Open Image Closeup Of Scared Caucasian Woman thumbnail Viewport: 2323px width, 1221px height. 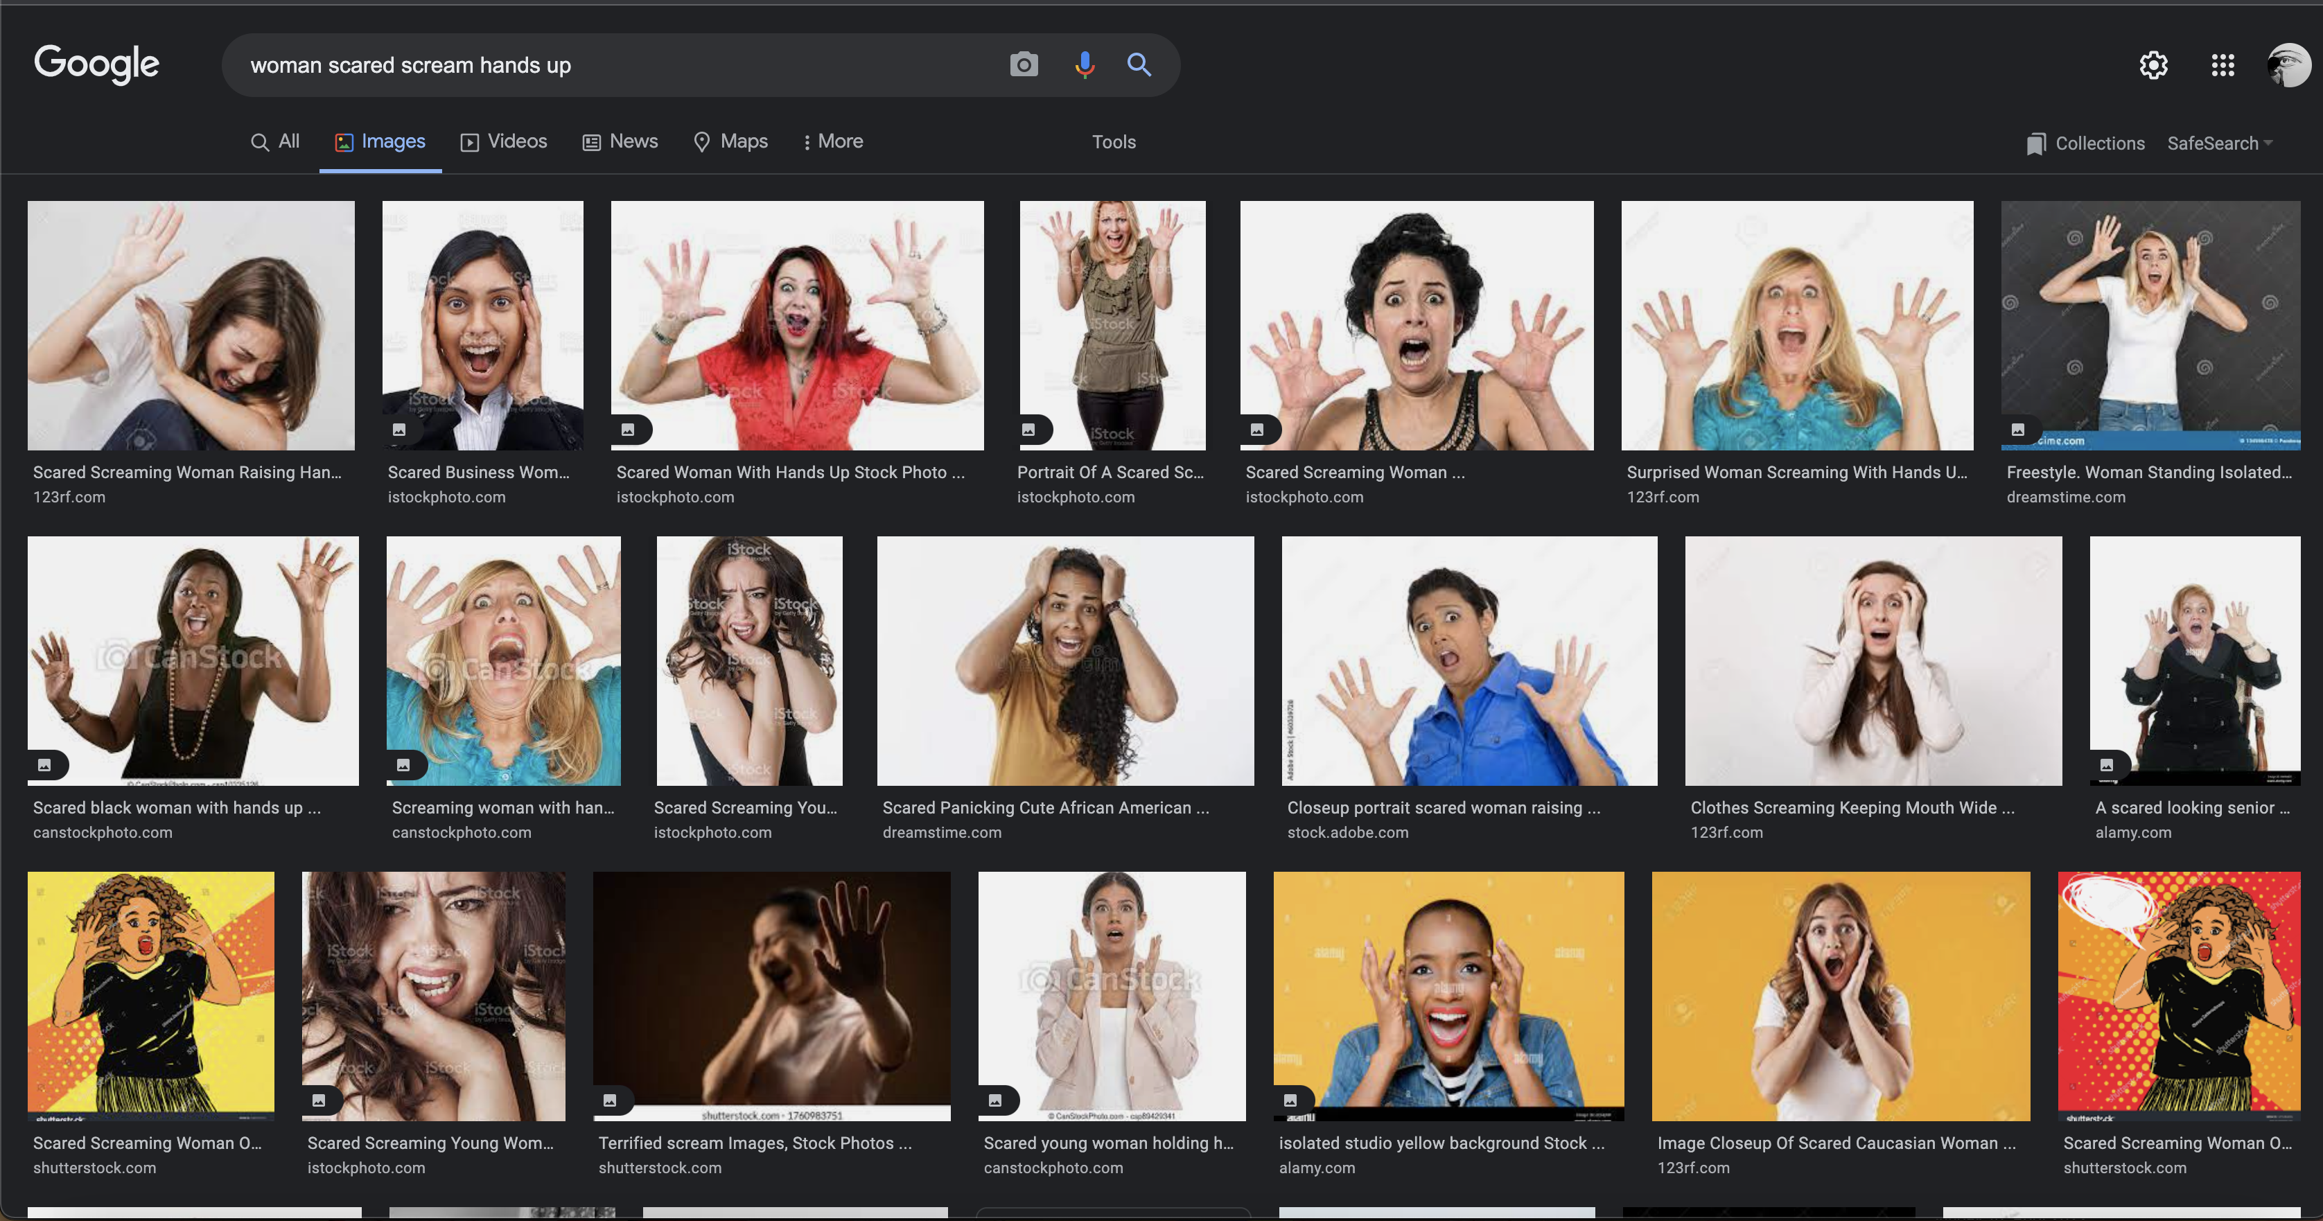click(1841, 996)
